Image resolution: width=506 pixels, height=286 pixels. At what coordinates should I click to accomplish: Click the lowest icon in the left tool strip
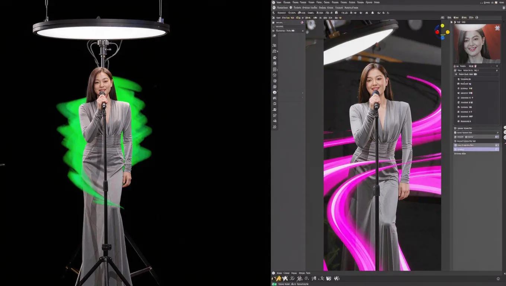click(x=275, y=127)
